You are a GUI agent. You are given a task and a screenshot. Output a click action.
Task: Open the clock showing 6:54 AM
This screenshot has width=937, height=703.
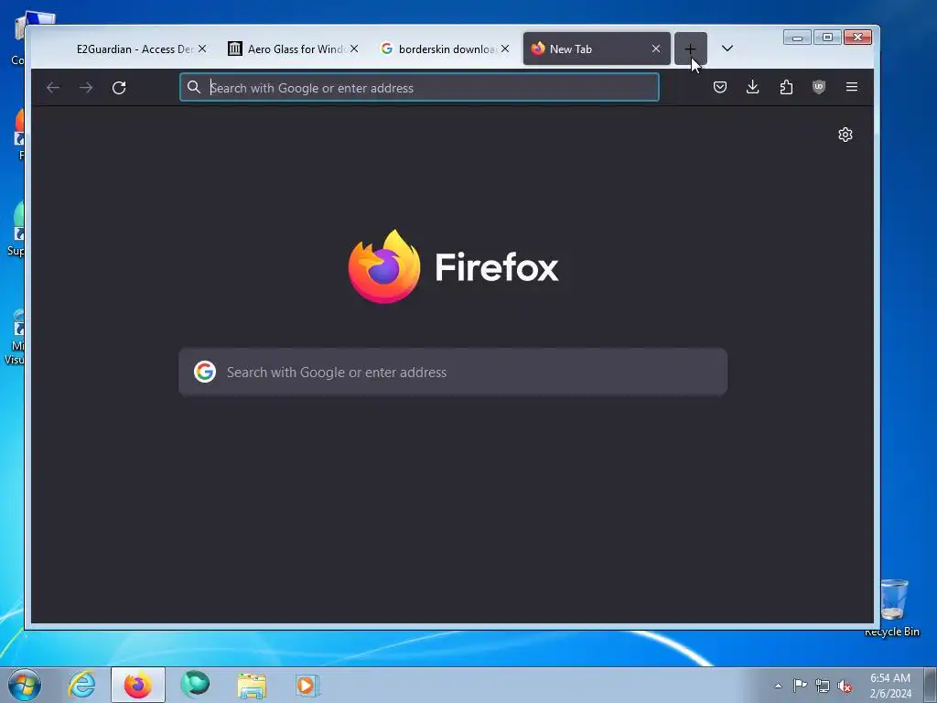pos(890,686)
